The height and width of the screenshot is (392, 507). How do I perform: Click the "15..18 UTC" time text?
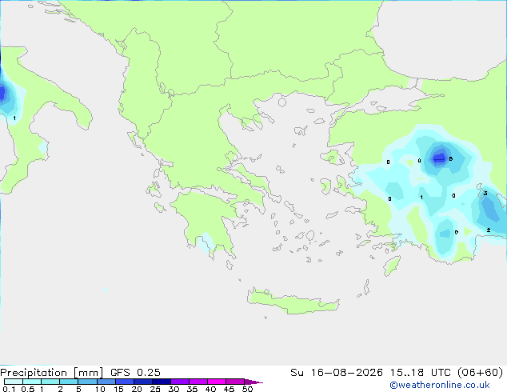click(420, 373)
